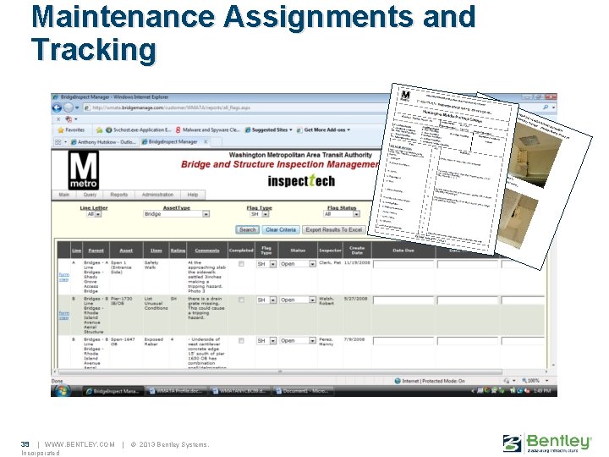This screenshot has height=457, width=609.
Task: Open the Status dropdown in Walsh, Robert row
Action: coord(298,300)
